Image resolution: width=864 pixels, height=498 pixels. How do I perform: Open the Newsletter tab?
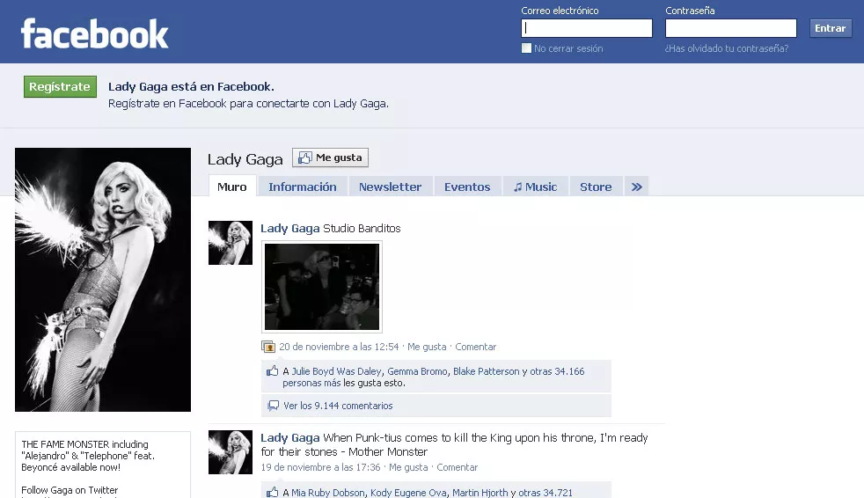tap(390, 187)
